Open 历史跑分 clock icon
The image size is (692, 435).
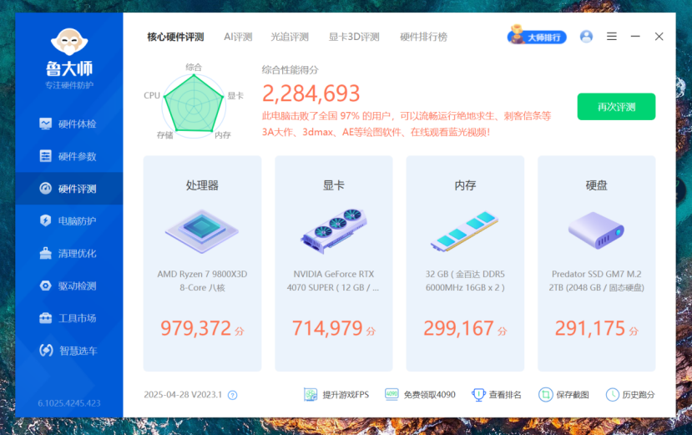tap(613, 394)
